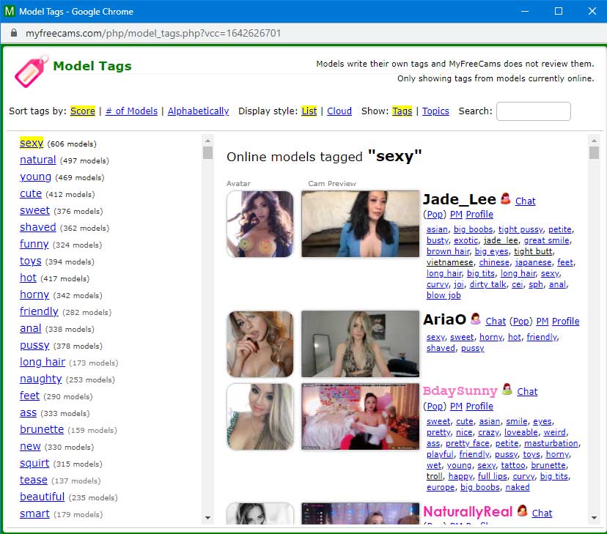
Task: Click tag list scrollbar up arrow
Action: point(207,140)
